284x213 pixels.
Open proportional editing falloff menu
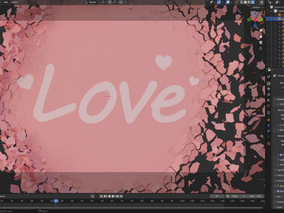(x=125, y=2)
